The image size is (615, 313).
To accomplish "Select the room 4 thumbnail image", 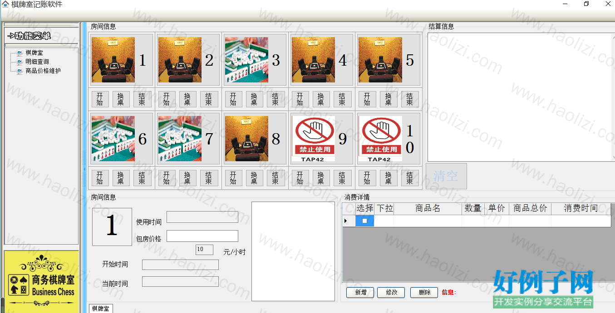I will pos(313,60).
